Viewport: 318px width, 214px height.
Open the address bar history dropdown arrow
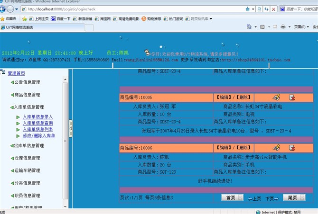click(253, 9)
